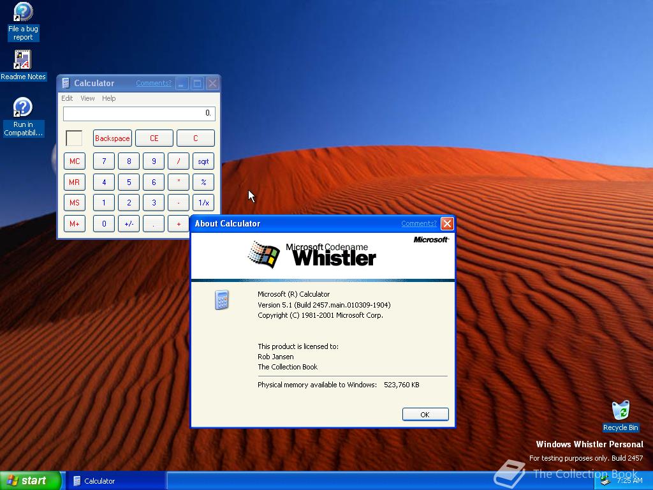This screenshot has height=490, width=653.
Task: Click the digit 3 button
Action: (x=154, y=202)
